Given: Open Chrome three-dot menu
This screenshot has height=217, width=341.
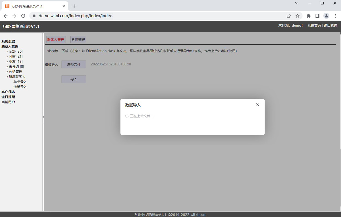Looking at the screenshot, I should click(335, 16).
